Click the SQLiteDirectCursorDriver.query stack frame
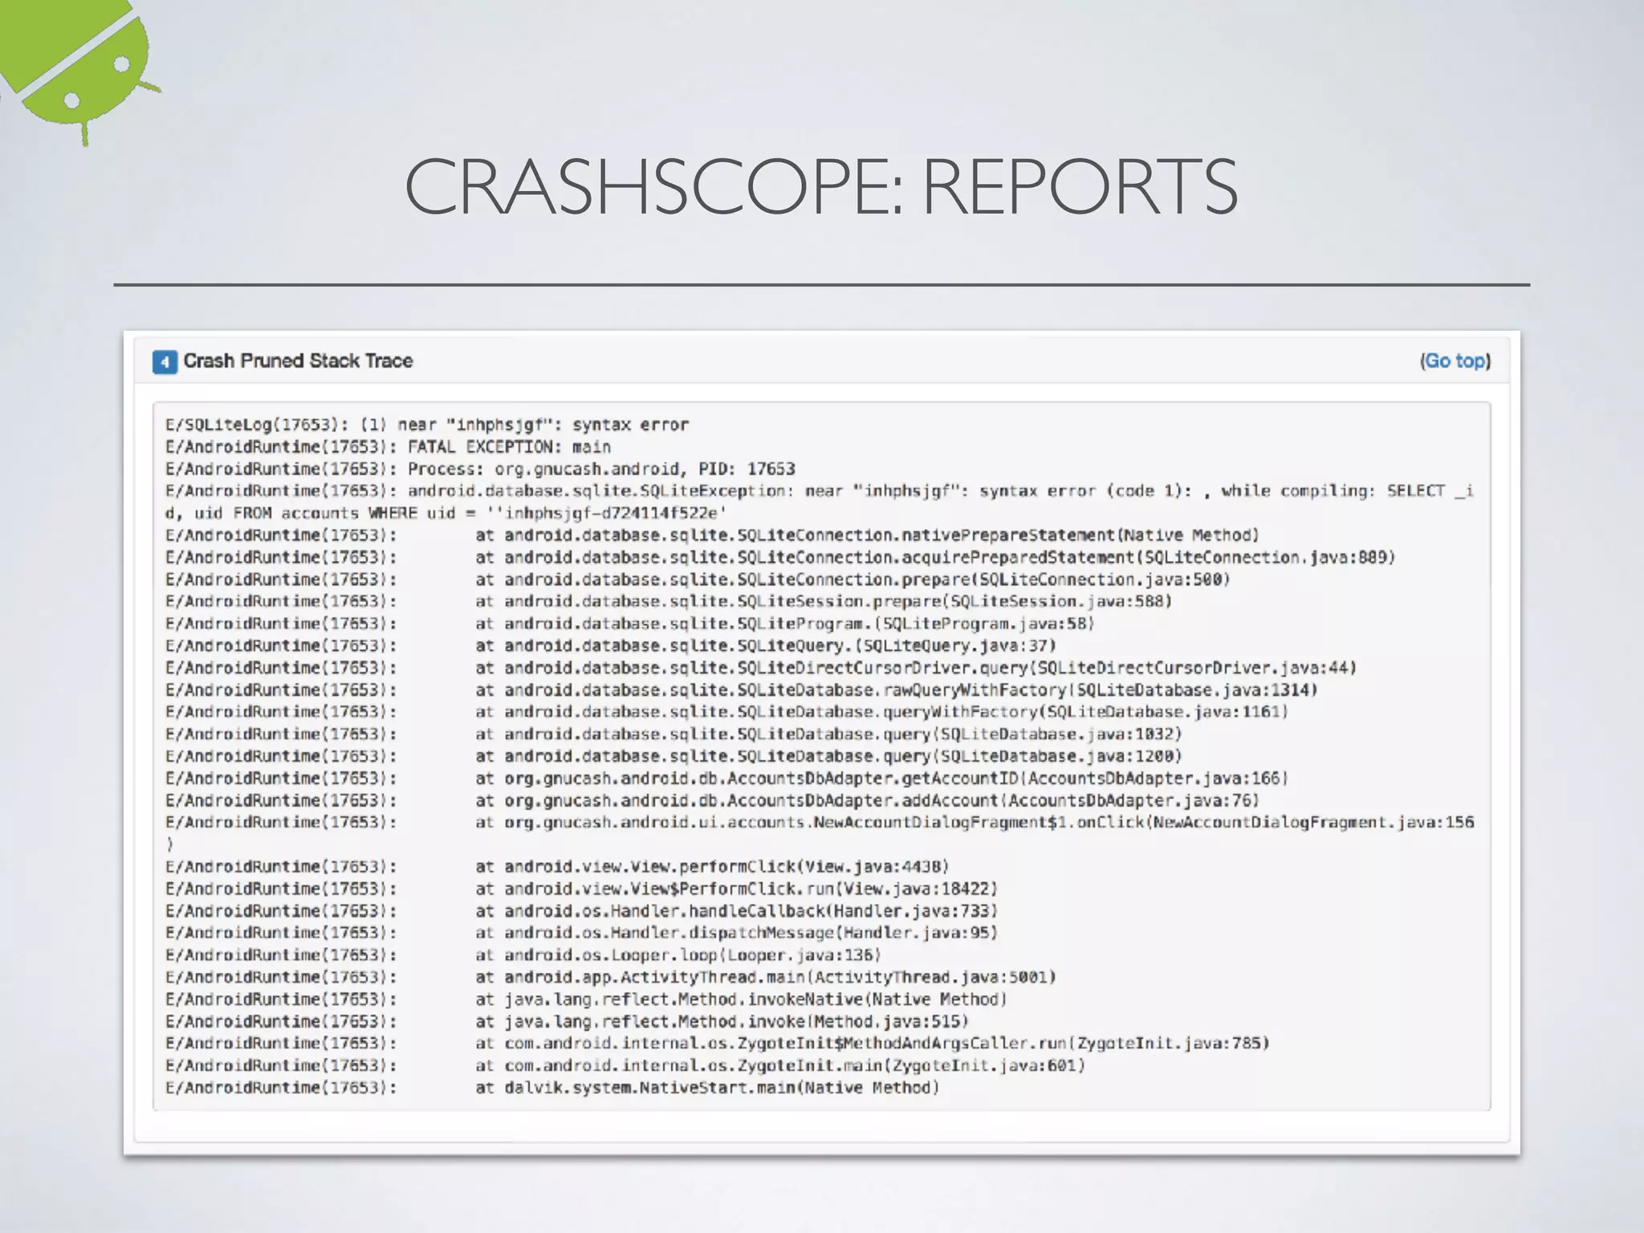The height and width of the screenshot is (1233, 1644). tap(761, 668)
